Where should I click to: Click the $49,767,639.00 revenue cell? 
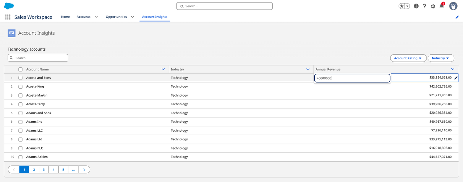[x=386, y=122]
